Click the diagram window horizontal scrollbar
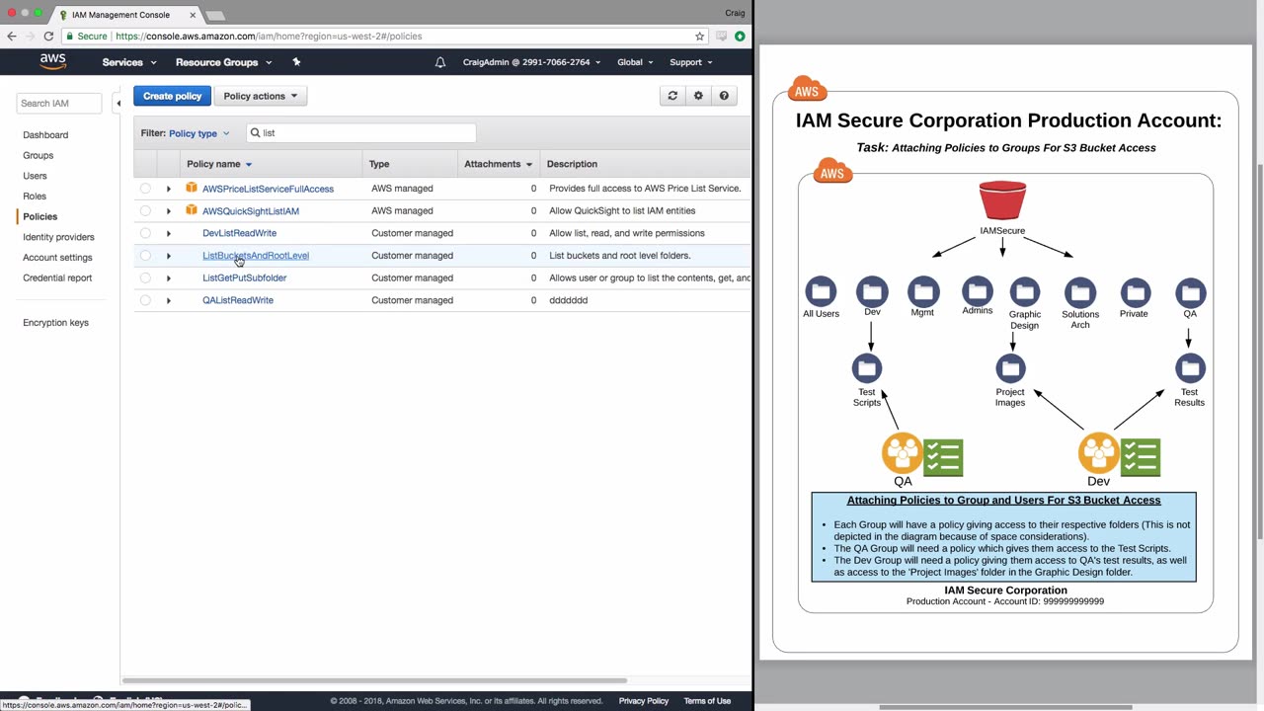Viewport: 1264px width, 711px height. pyautogui.click(x=1005, y=707)
